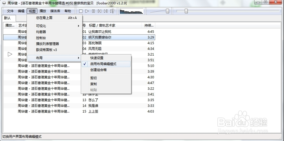Click the Play button in toolbar

pyautogui.click(x=87, y=11)
